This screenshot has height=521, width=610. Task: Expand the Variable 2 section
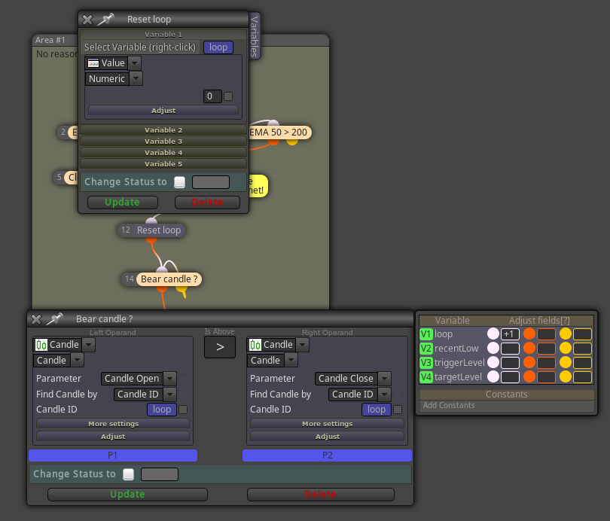163,129
